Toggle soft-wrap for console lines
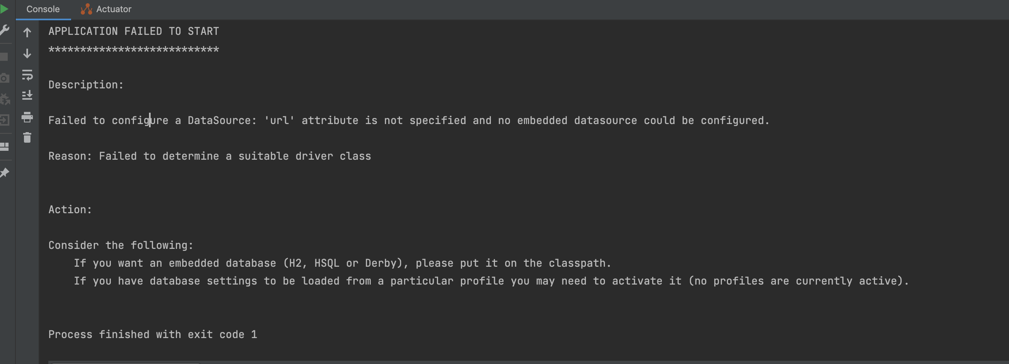Image resolution: width=1009 pixels, height=364 pixels. (x=27, y=75)
